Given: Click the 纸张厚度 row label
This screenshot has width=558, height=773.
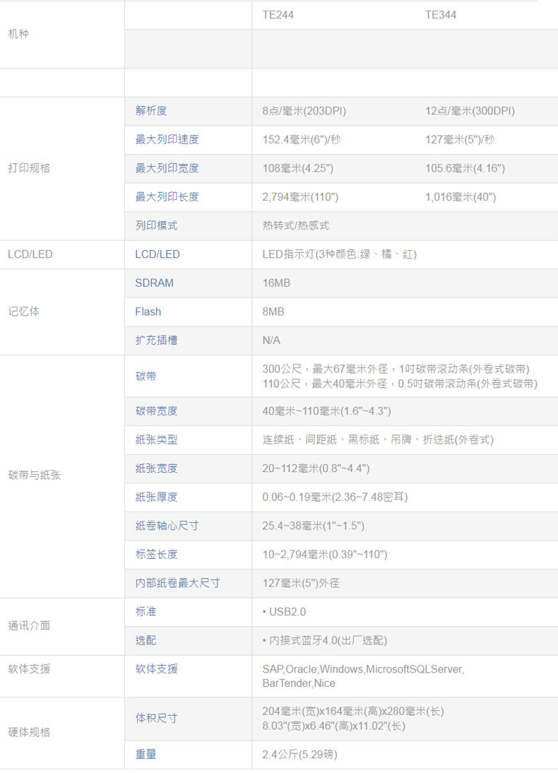Looking at the screenshot, I should (x=156, y=497).
